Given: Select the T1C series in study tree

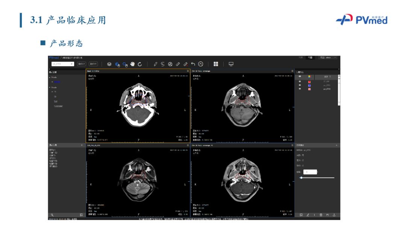Looking at the screenshot, I should tap(56, 102).
